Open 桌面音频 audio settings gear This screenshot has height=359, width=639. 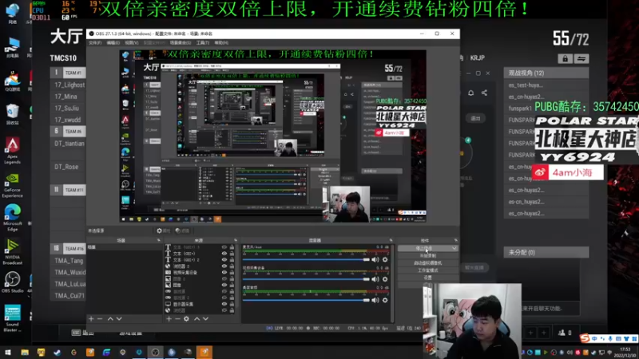pyautogui.click(x=385, y=301)
